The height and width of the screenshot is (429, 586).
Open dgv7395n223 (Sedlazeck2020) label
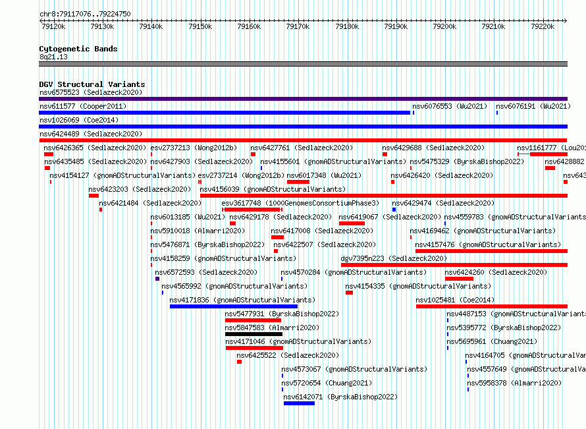pos(394,258)
